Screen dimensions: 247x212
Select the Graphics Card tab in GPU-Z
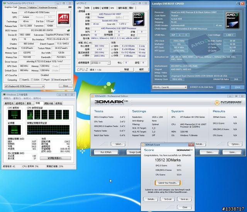pyautogui.click(x=11, y=7)
